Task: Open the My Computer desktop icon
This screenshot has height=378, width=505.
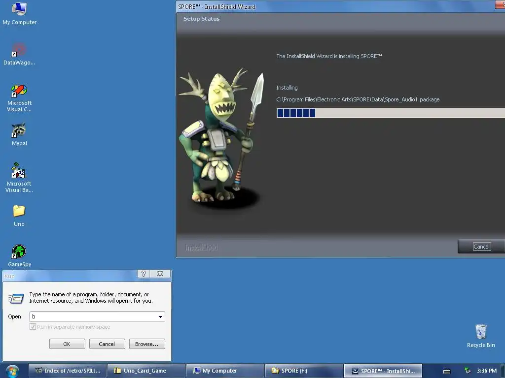Action: [x=19, y=13]
